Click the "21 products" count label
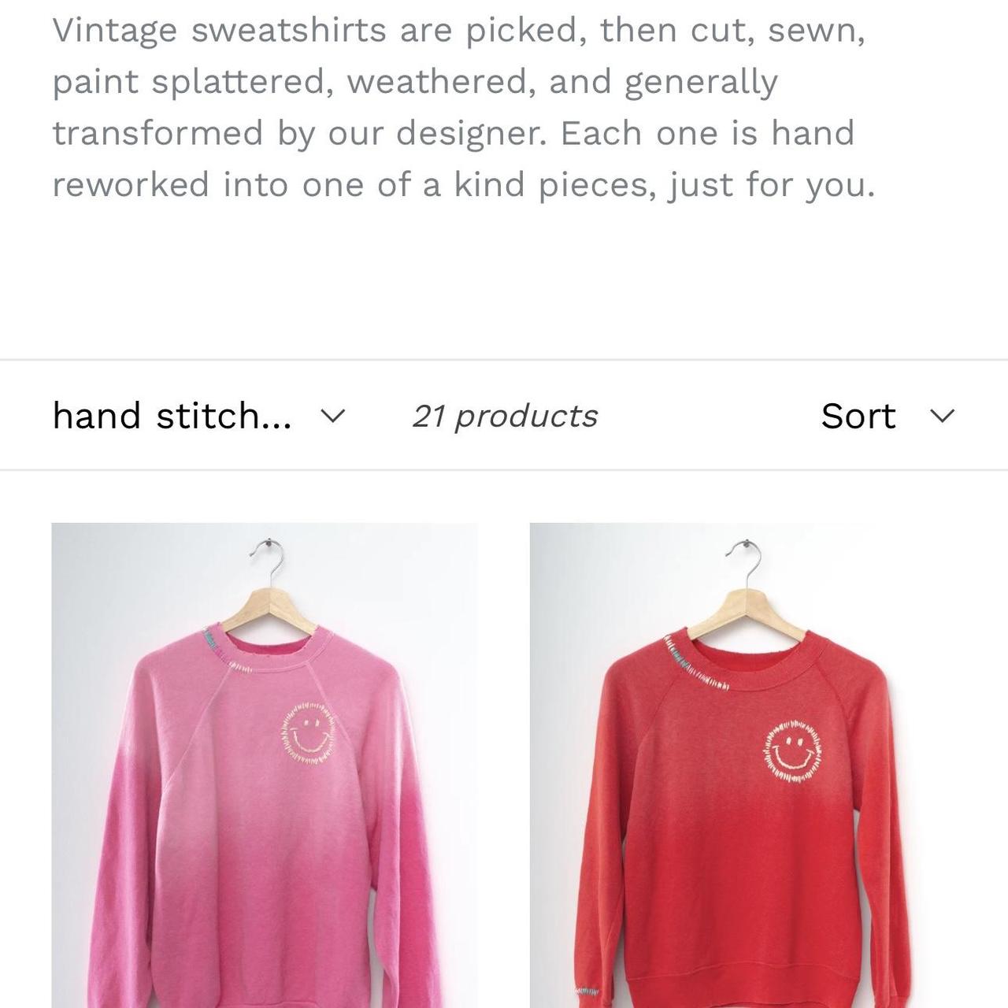 [505, 416]
